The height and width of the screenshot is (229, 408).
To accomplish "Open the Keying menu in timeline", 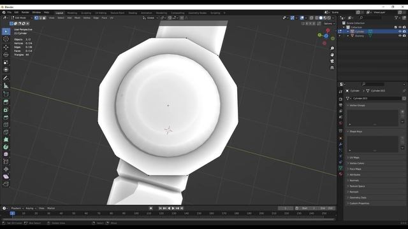I will [31, 208].
